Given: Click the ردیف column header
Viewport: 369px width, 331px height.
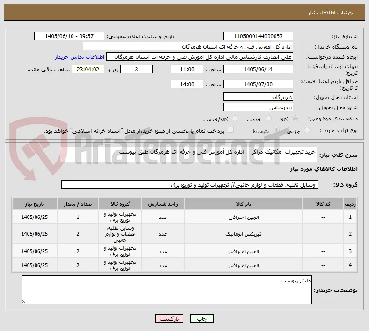Looking at the screenshot, I should coord(350,204).
